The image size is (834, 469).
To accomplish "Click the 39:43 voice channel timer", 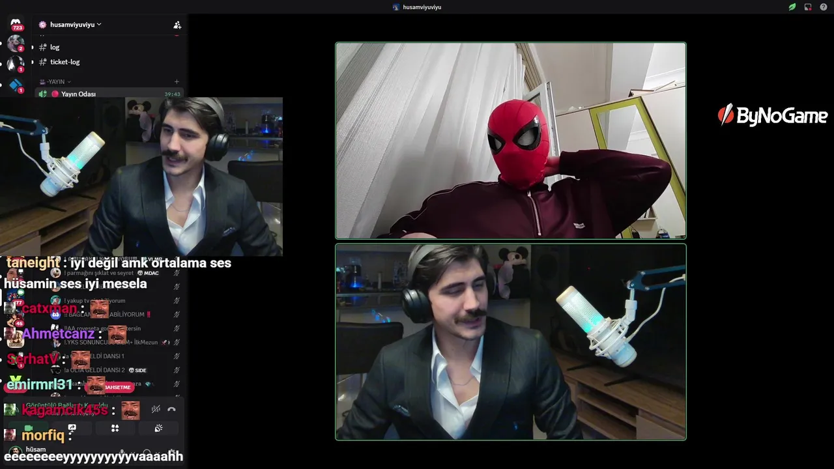I will coord(172,94).
